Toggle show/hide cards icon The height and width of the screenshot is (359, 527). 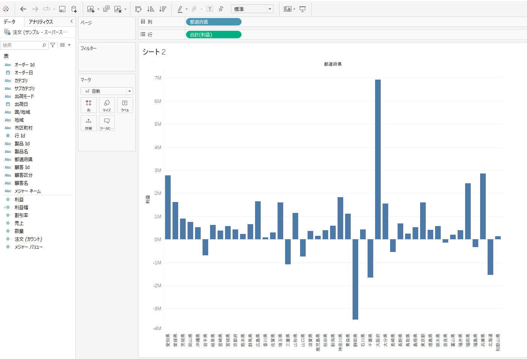[x=287, y=9]
